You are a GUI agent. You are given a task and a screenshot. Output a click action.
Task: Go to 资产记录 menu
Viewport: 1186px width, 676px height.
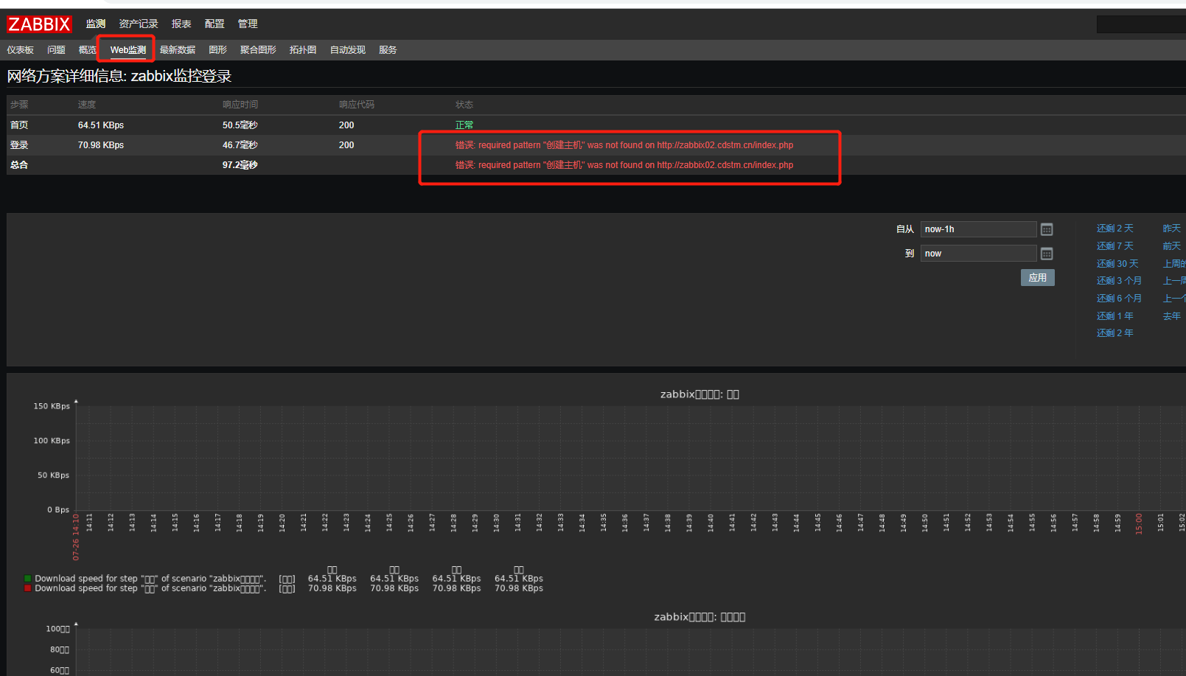click(139, 24)
